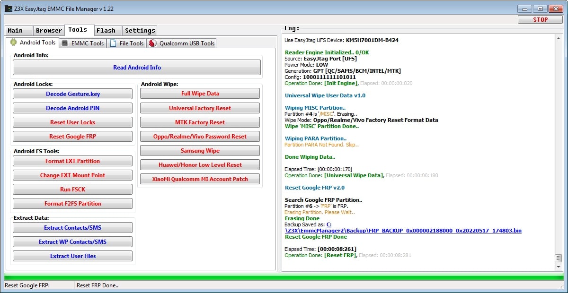The height and width of the screenshot is (293, 568).
Task: Click 'Reset Google FRP:' status bar label
Action: point(27,285)
